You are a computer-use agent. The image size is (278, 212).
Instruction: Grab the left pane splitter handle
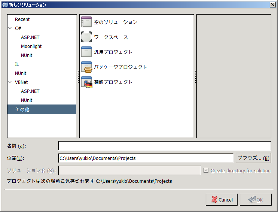[x=78, y=76]
